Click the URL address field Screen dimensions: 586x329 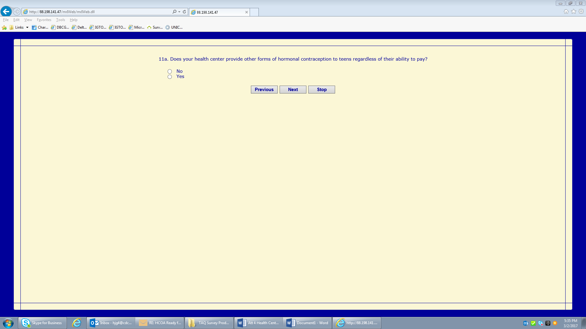click(x=98, y=12)
